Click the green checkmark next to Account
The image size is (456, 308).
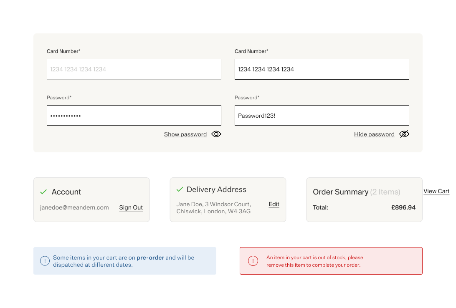(x=43, y=192)
